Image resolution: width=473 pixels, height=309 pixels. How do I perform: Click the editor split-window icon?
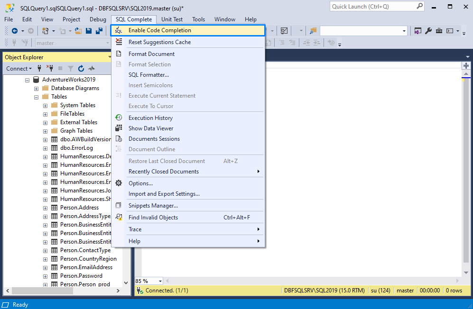[x=466, y=66]
